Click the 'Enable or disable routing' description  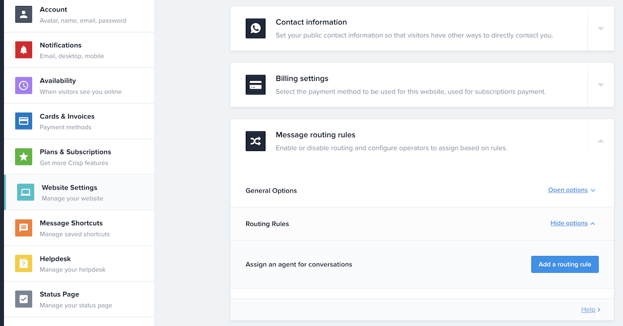coord(391,148)
